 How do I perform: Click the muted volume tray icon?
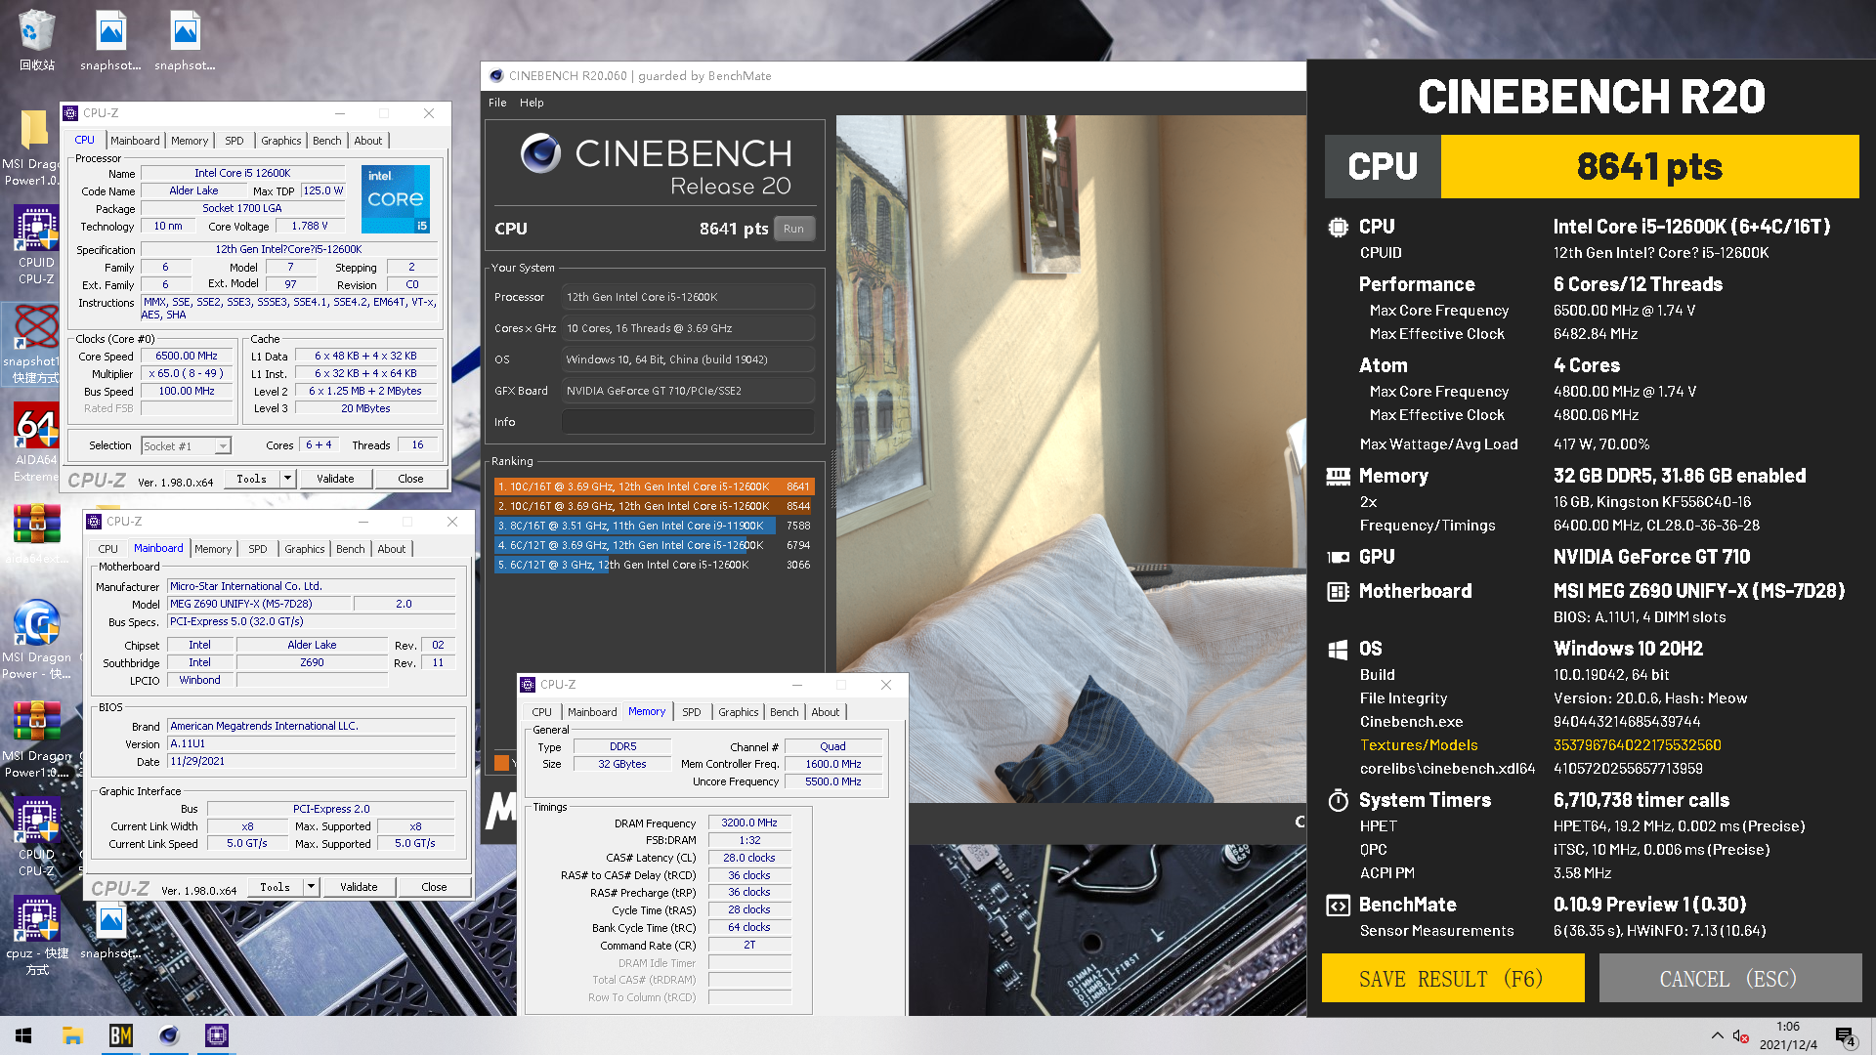click(x=1740, y=1035)
